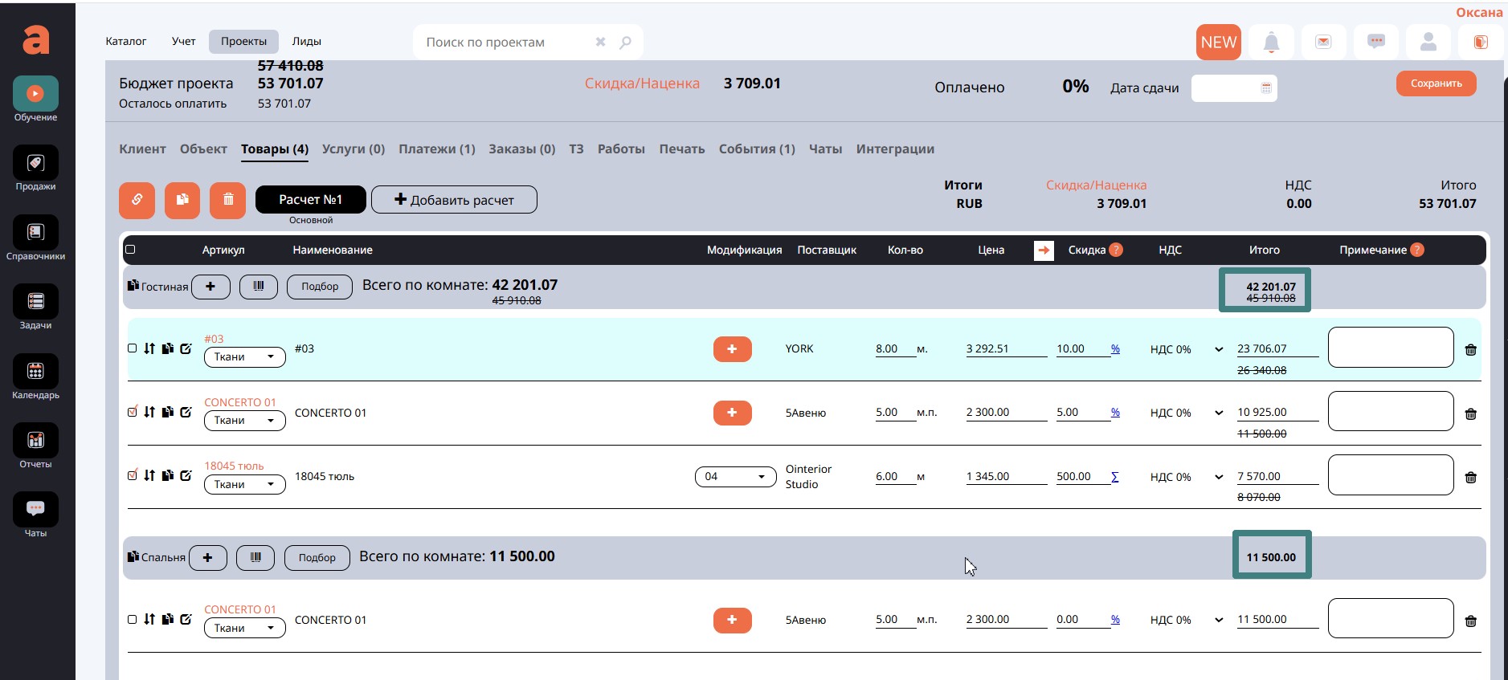Switch to the Платежи (1) tab

coord(436,149)
